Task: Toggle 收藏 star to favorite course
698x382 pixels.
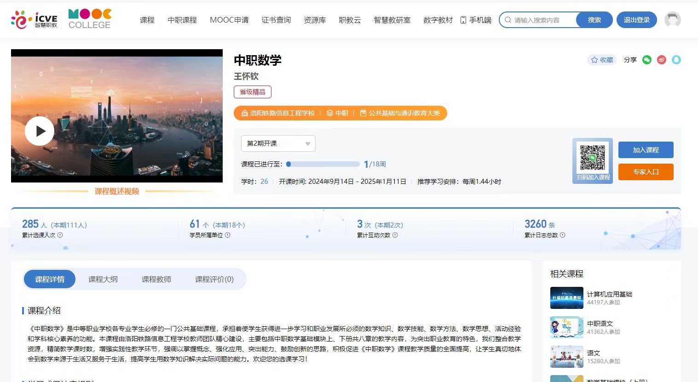Action: (x=602, y=60)
